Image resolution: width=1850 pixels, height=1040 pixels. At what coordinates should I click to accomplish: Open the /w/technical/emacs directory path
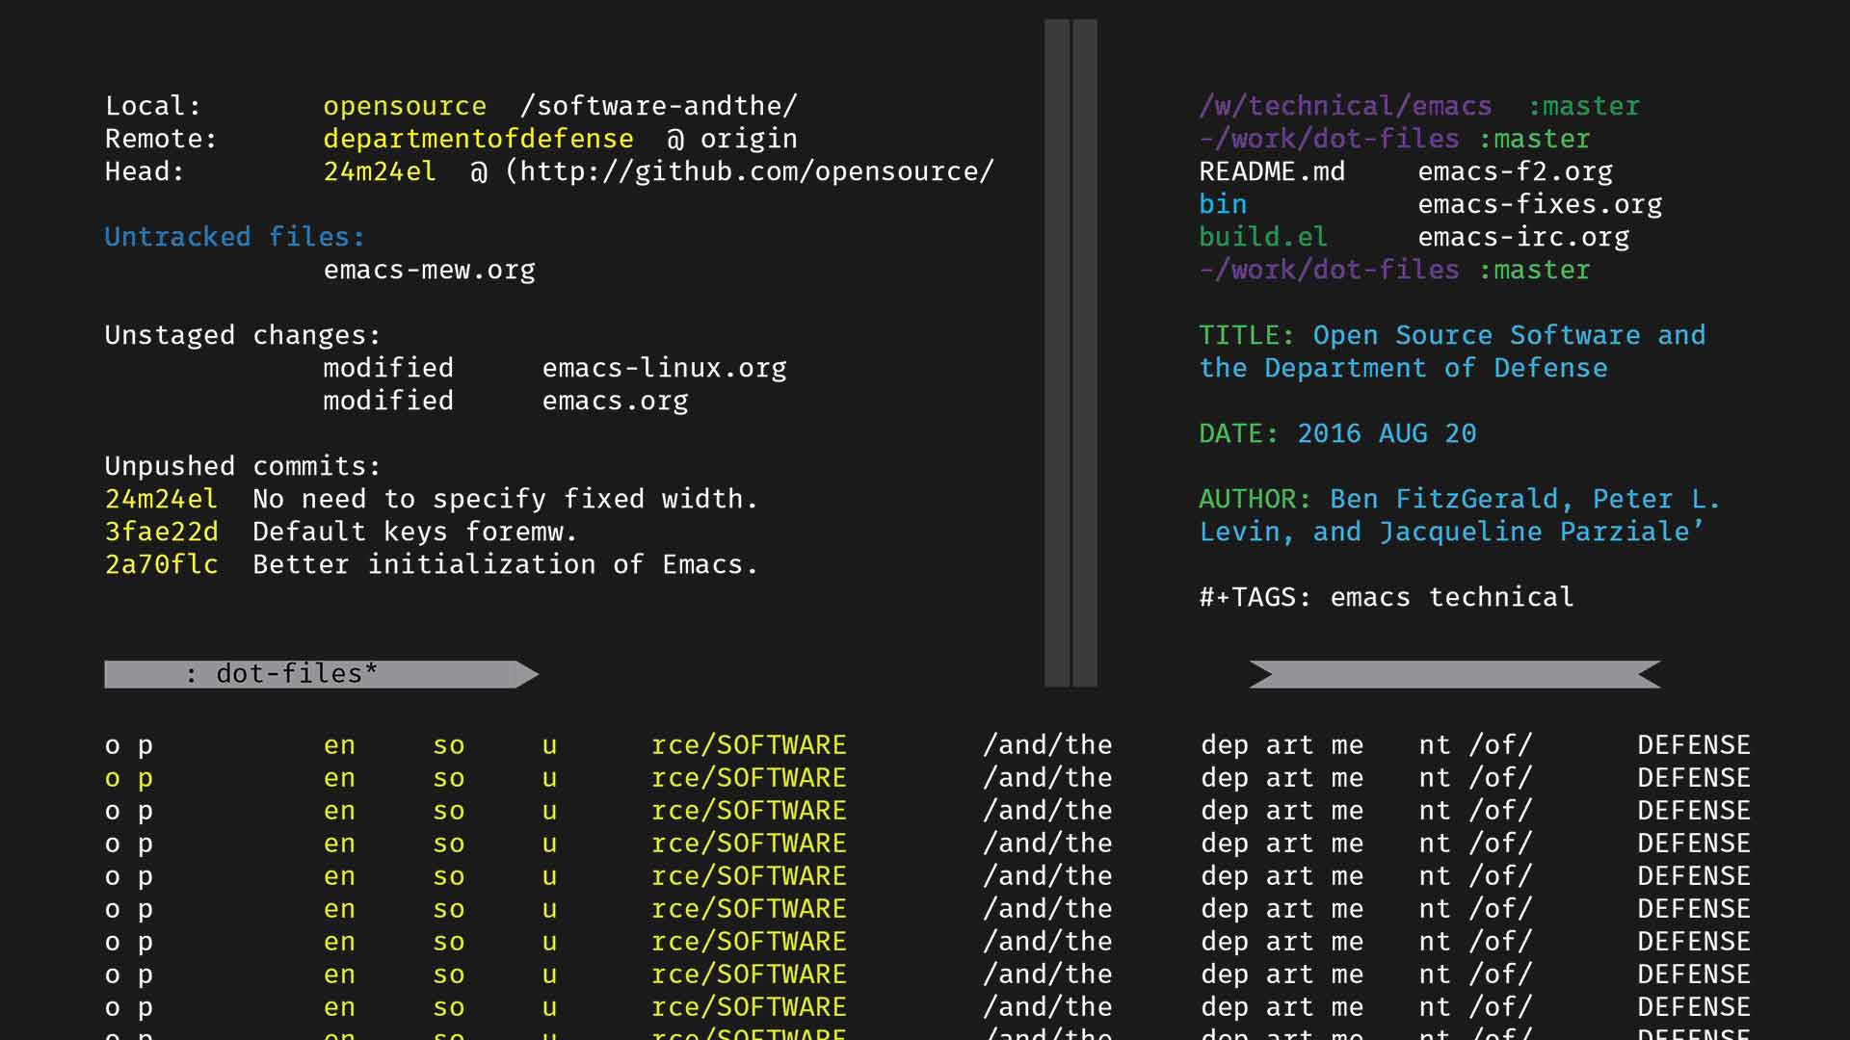point(1345,106)
